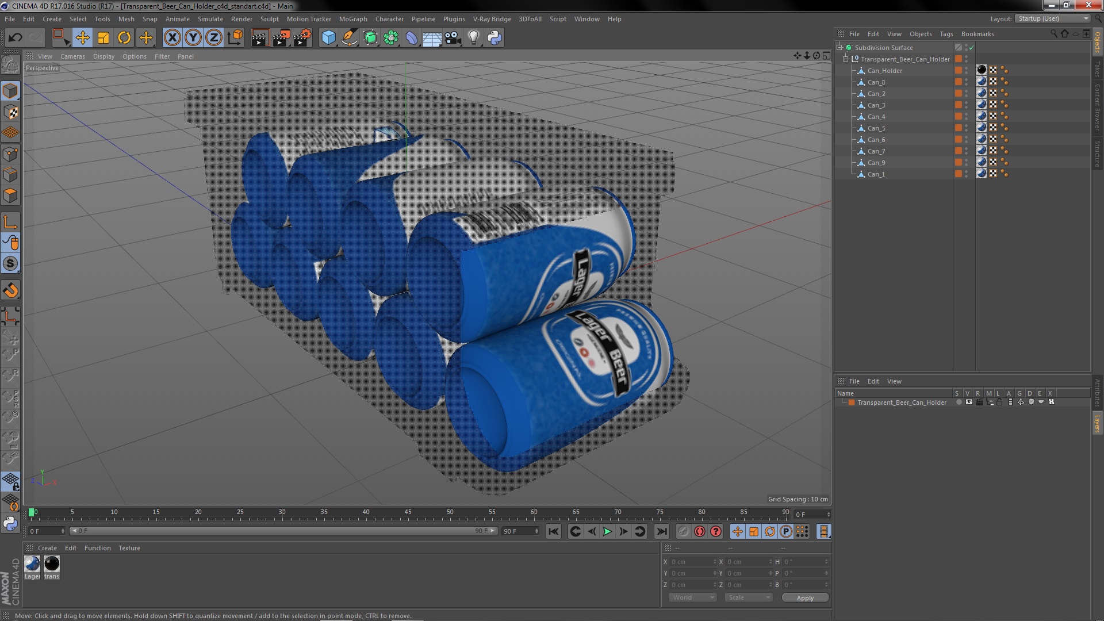Select Can_5 object in tree
1104x621 pixels.
tap(876, 128)
